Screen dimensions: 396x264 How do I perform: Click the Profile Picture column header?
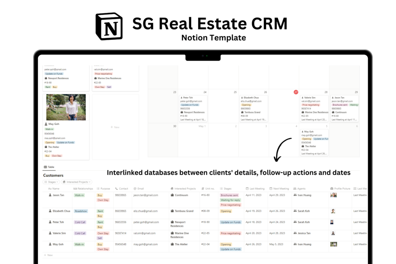[x=340, y=189]
